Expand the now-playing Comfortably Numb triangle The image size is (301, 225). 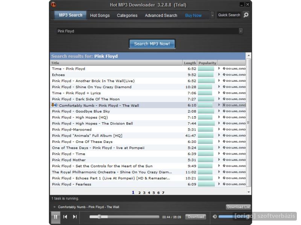tap(55, 207)
